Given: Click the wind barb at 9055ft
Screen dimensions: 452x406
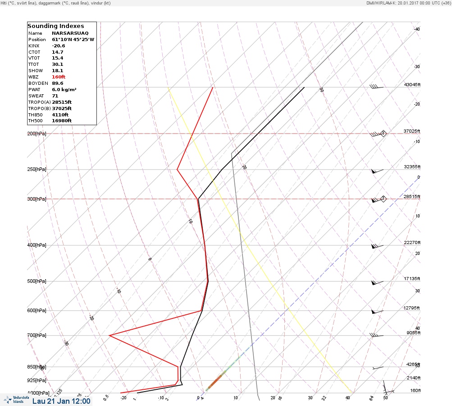Looking at the screenshot, I should click(376, 335).
